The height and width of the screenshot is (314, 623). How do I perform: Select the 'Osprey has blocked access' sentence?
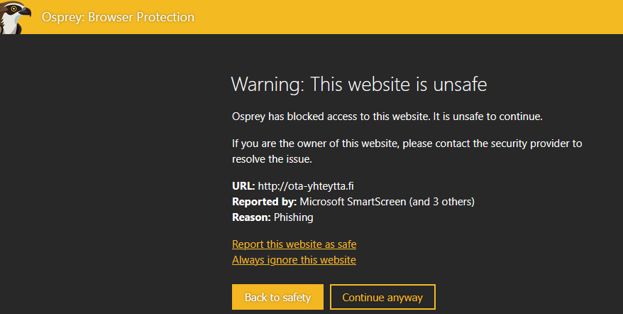387,117
